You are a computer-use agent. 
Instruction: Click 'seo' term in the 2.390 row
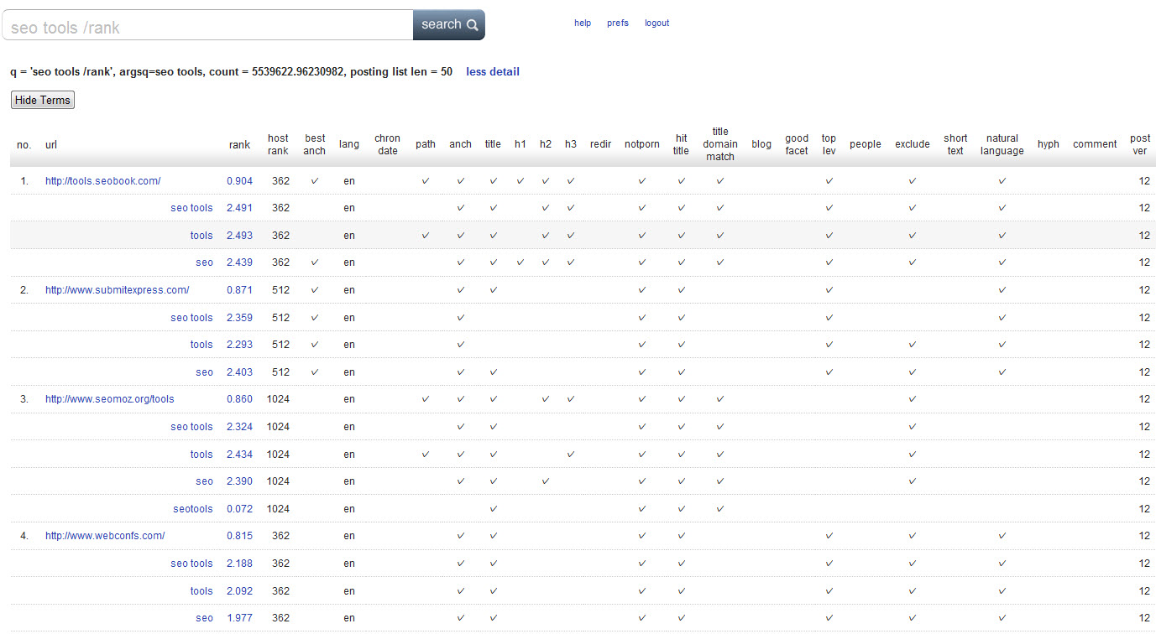204,481
